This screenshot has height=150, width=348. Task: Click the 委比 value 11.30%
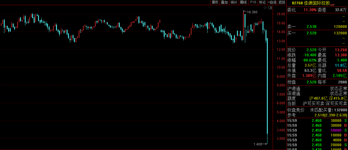pos(310,10)
